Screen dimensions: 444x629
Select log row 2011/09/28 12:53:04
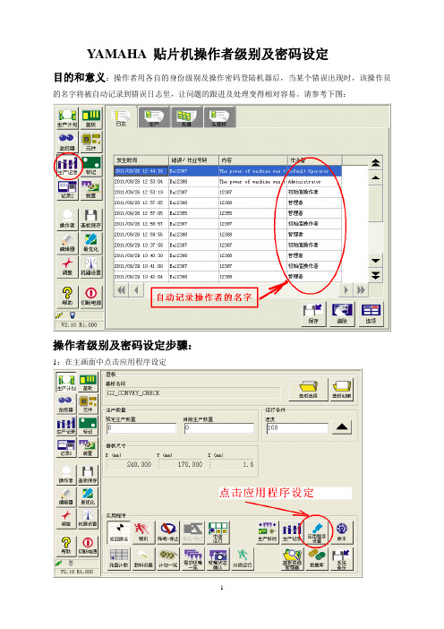pos(227,181)
